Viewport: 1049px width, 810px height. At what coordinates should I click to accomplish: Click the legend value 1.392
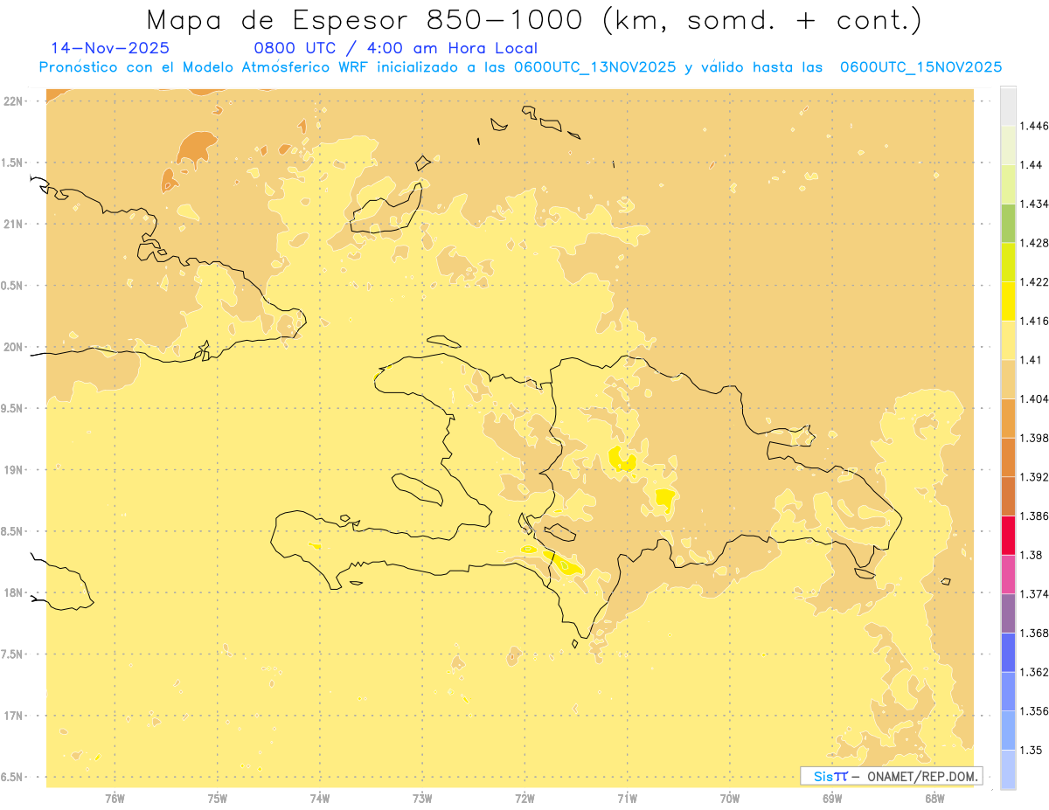pyautogui.click(x=1034, y=477)
